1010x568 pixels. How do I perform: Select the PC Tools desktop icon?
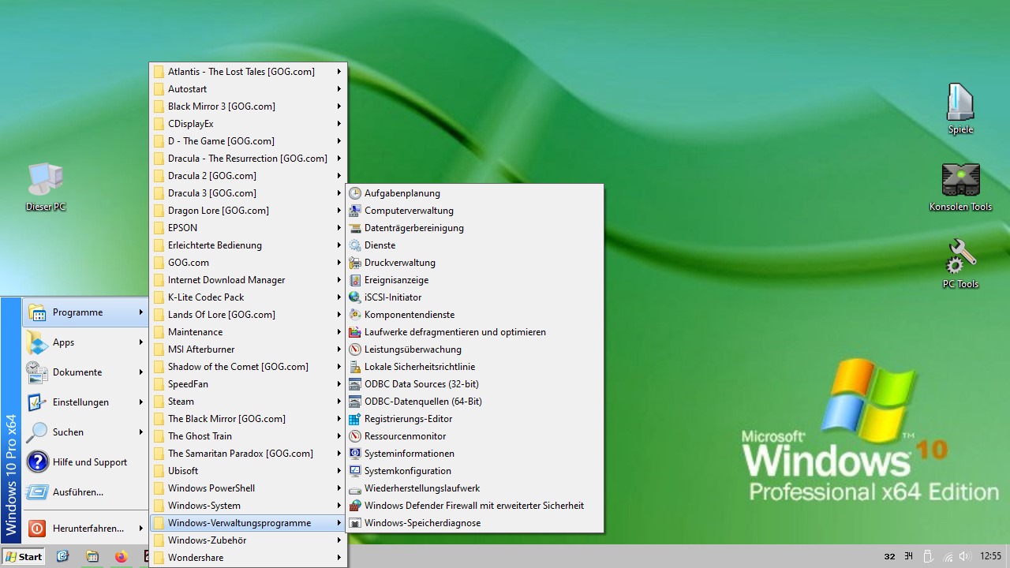click(960, 264)
